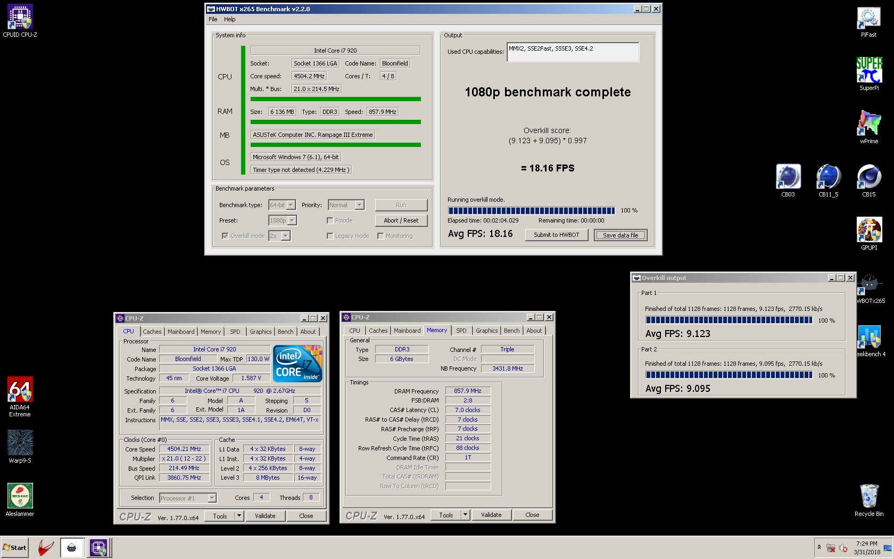Click Close button in right CPU-Z window
The width and height of the screenshot is (894, 559).
532,515
